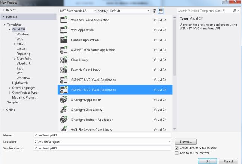Open the Location path dropdown arrow

pyautogui.click(x=169, y=142)
